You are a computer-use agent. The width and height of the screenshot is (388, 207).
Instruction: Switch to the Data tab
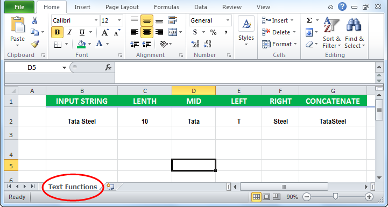(x=200, y=7)
